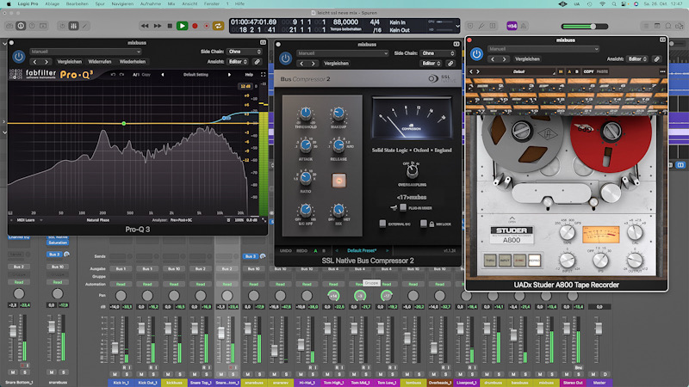Image resolution: width=689 pixels, height=387 pixels.
Task: Open the Navigieren menu
Action: [122, 3]
